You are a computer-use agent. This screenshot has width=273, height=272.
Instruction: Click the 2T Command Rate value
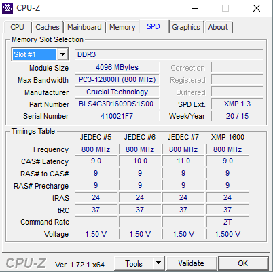click(x=227, y=222)
